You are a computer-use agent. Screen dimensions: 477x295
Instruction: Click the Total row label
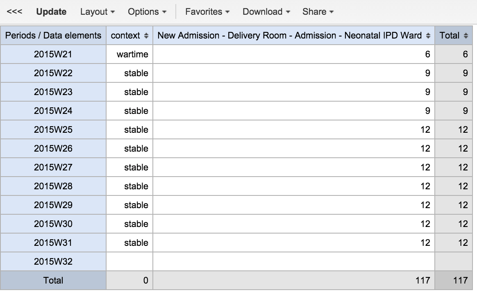[53, 280]
